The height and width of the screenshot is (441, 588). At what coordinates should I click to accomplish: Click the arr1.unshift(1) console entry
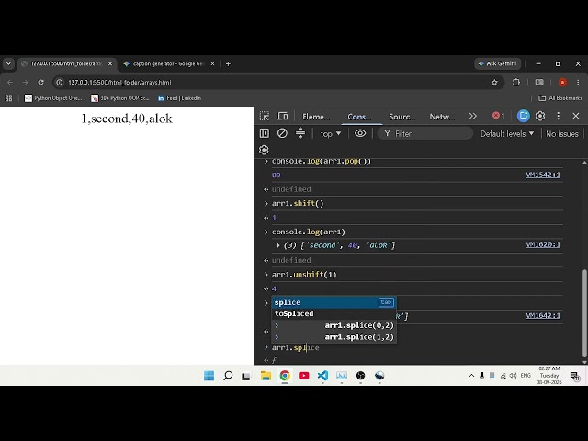point(304,275)
